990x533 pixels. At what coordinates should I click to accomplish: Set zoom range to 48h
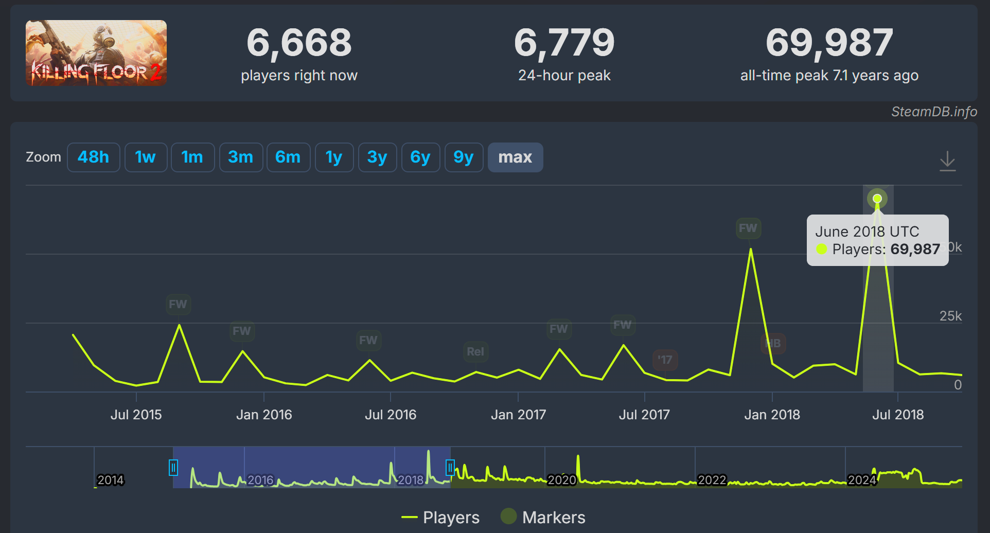pyautogui.click(x=93, y=157)
